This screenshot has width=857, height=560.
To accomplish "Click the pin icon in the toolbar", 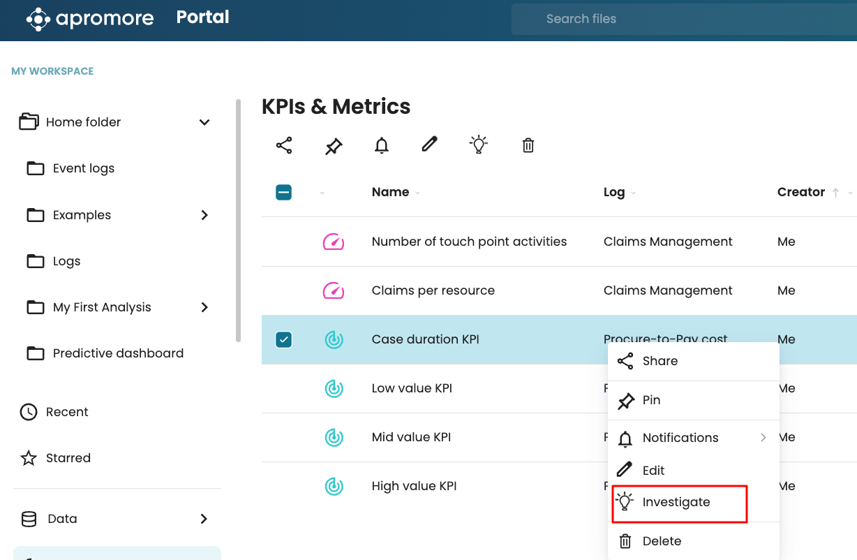I will coord(334,146).
